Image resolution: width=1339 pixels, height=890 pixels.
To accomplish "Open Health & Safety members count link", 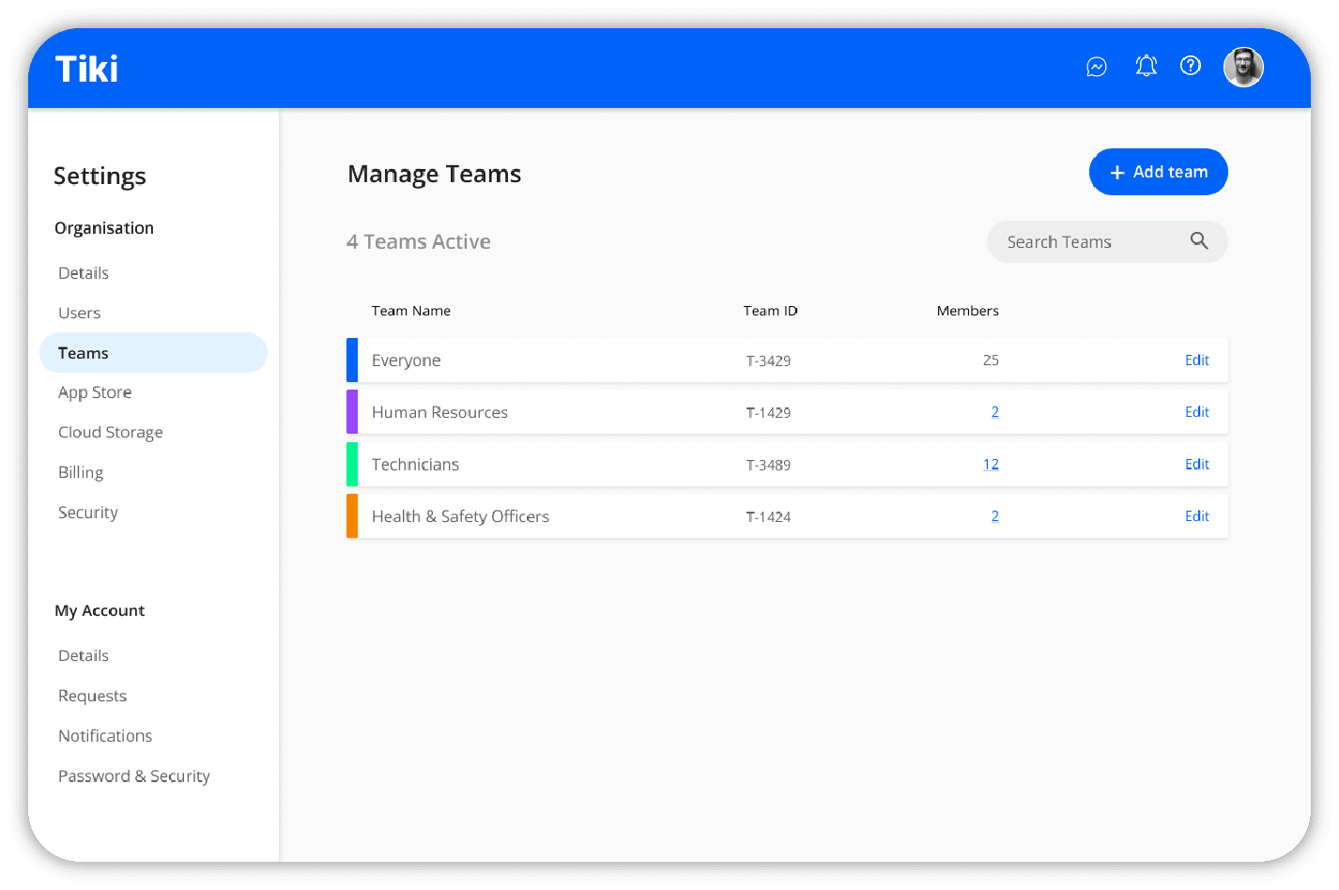I will click(x=995, y=516).
